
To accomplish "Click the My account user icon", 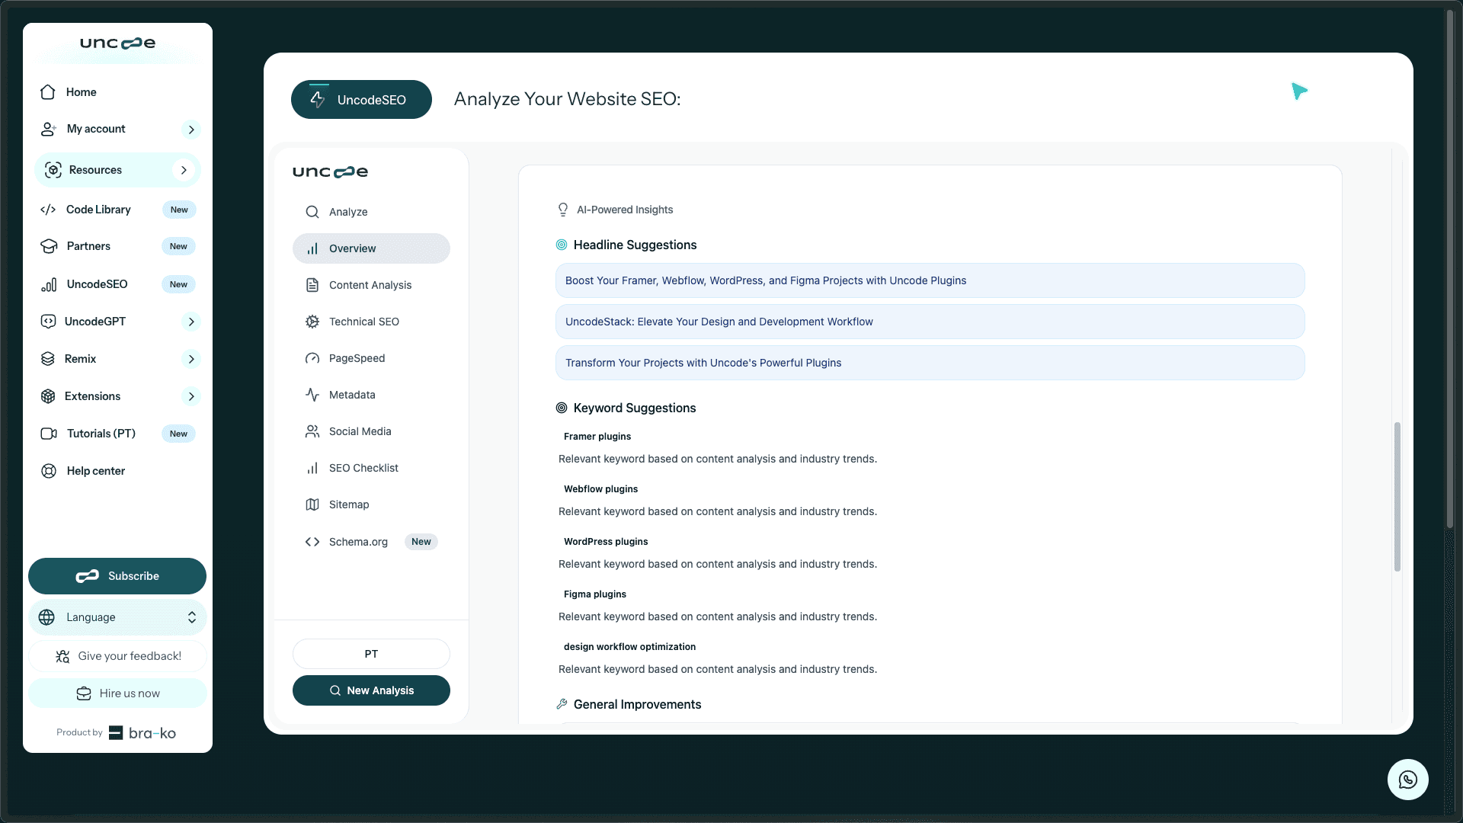I will 49,130.
